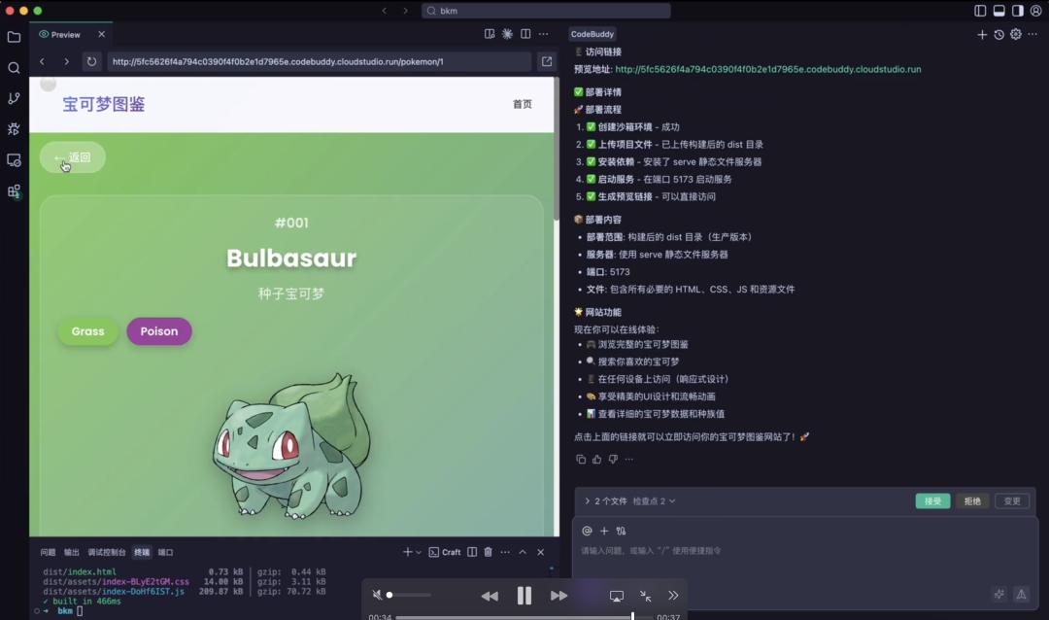Open the Craft terminal profile button
The height and width of the screenshot is (620, 1049).
coord(445,552)
